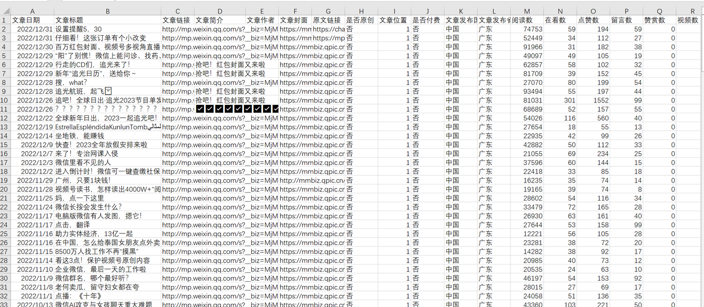The image size is (704, 307).
Task: Select title cell 点播：《十年》
Action: click(x=108, y=296)
